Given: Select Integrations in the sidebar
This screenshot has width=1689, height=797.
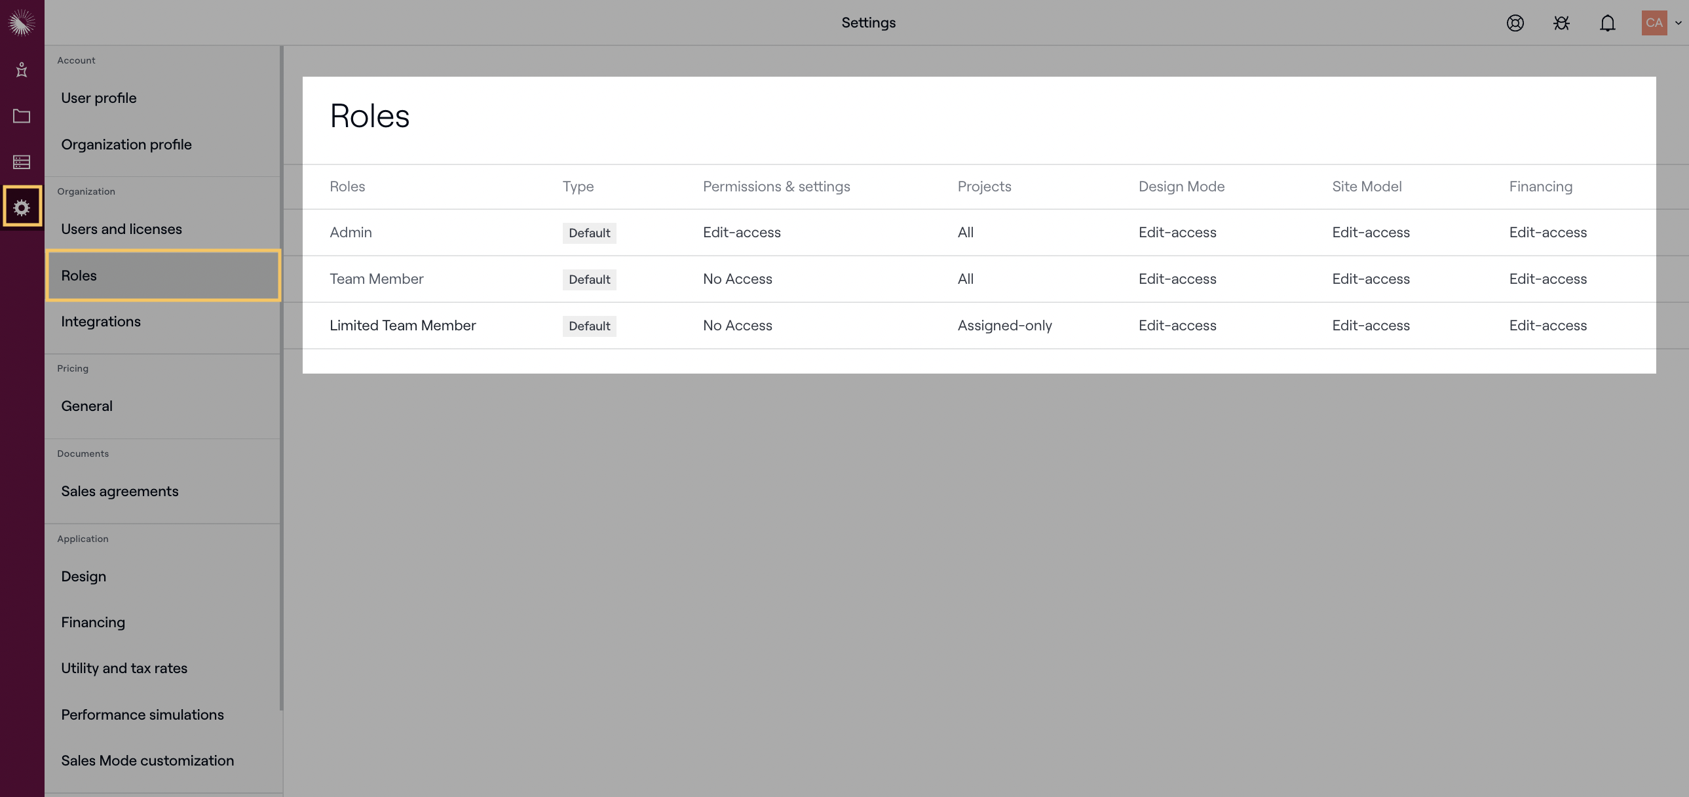Looking at the screenshot, I should [100, 321].
